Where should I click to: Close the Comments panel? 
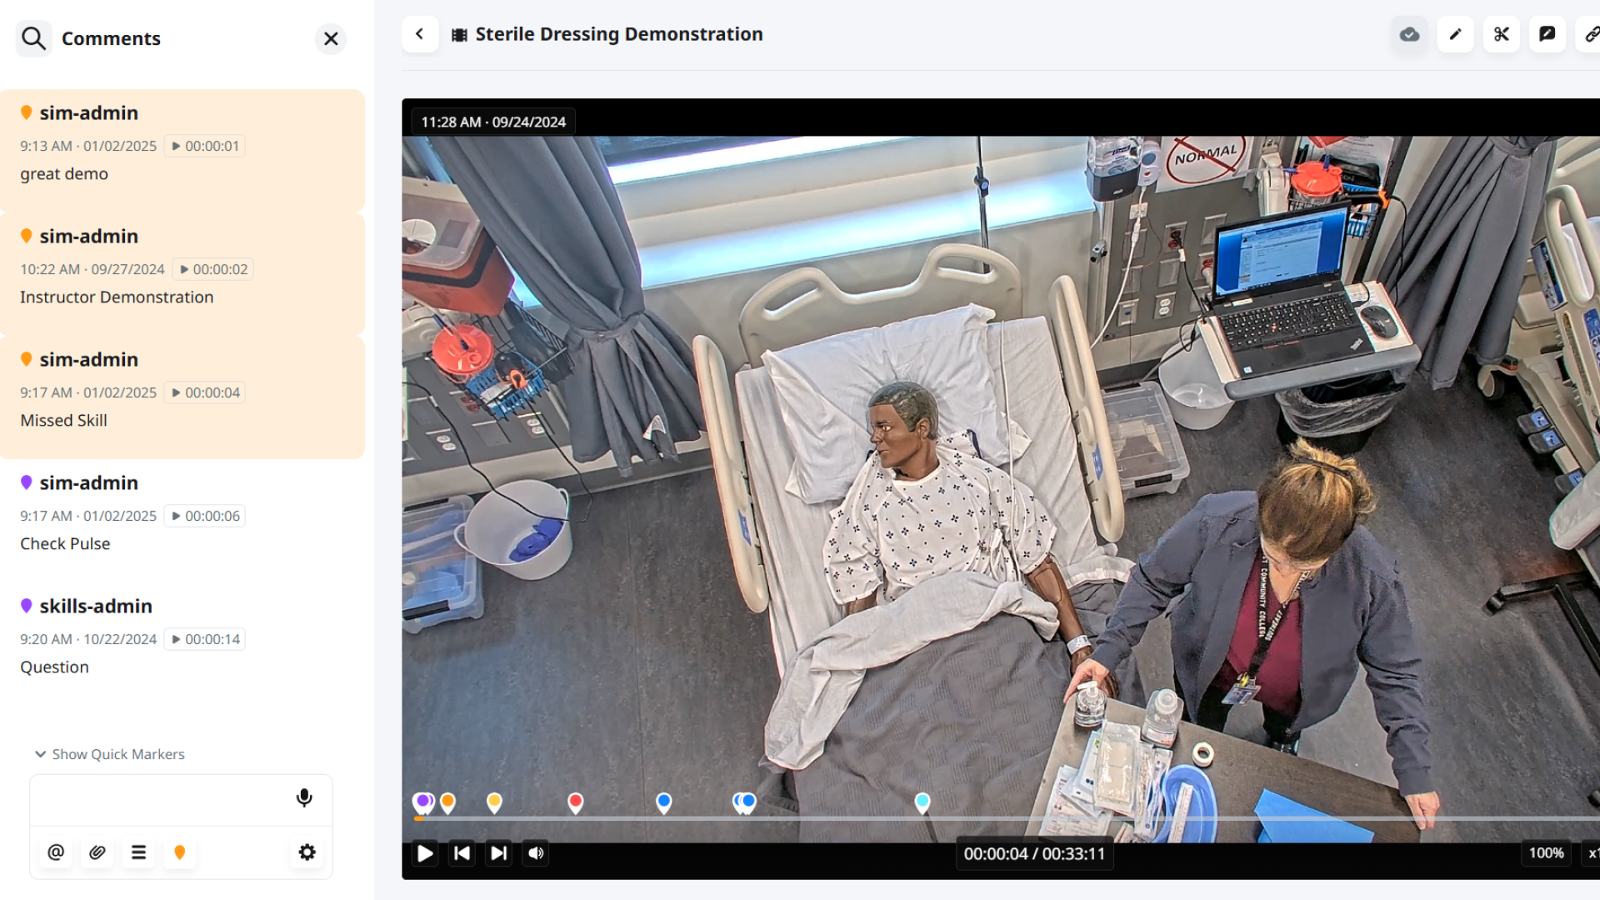click(331, 38)
